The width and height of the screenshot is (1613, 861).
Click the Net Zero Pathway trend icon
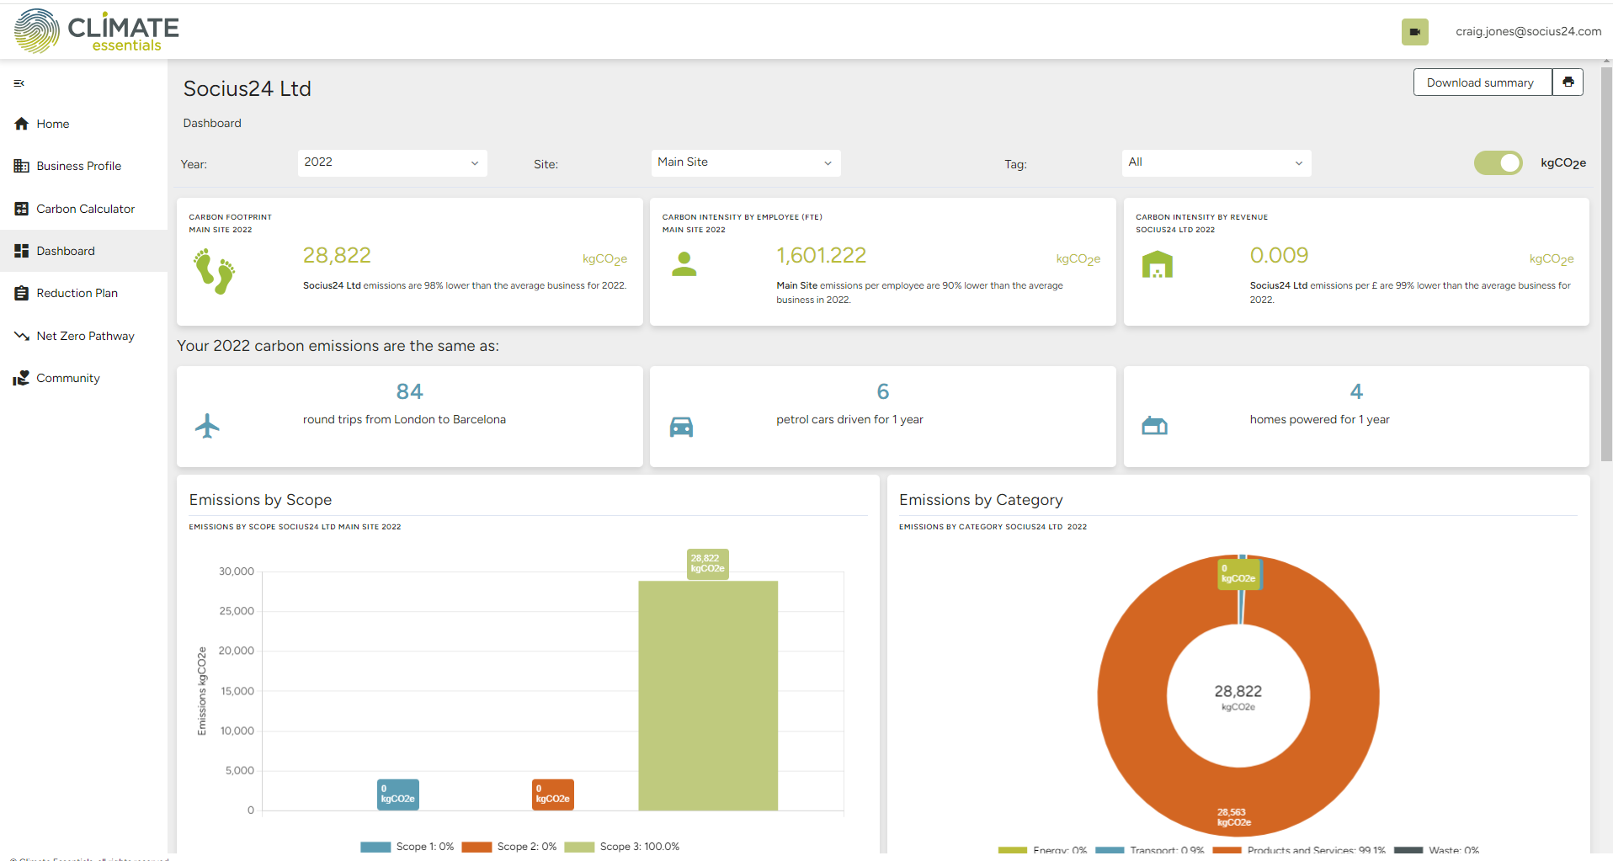(22, 336)
